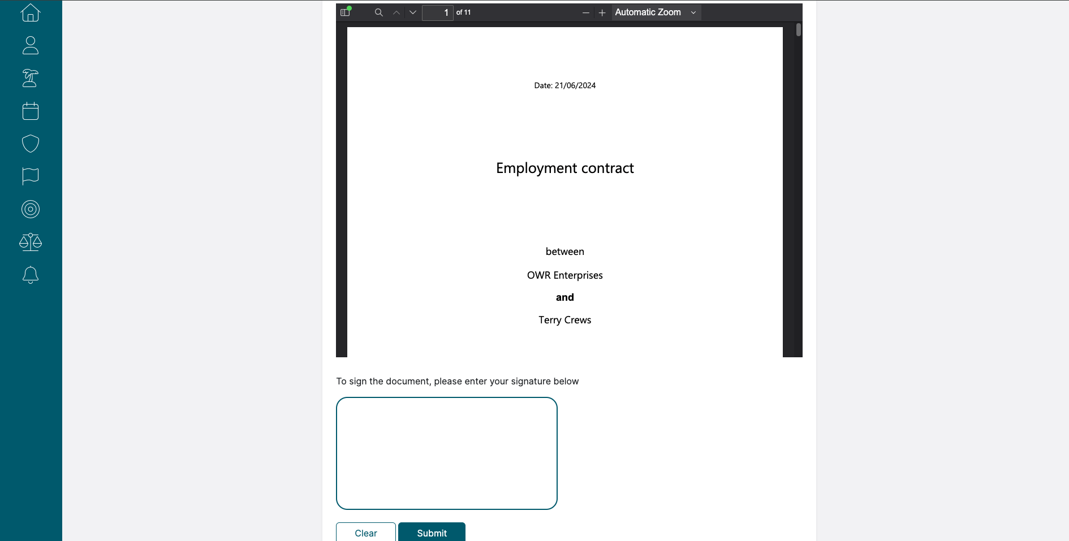This screenshot has width=1069, height=541.
Task: Go to next PDF page
Action: click(413, 12)
